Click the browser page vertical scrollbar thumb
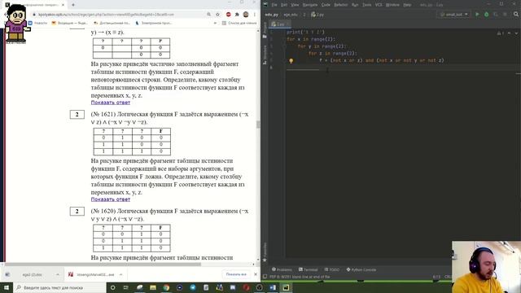 [258, 125]
